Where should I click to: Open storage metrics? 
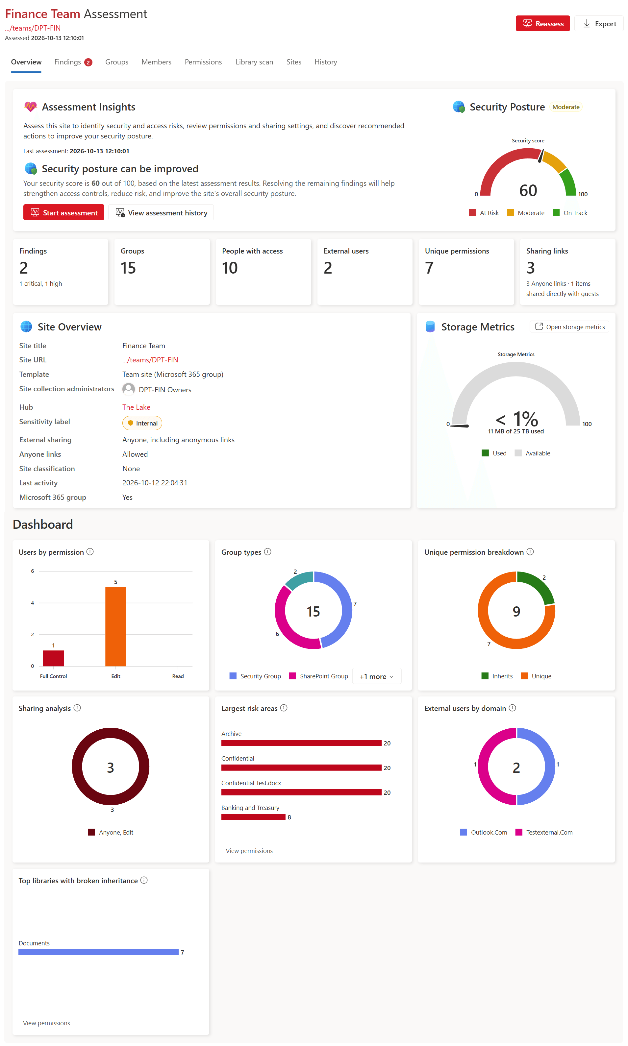pyautogui.click(x=569, y=327)
